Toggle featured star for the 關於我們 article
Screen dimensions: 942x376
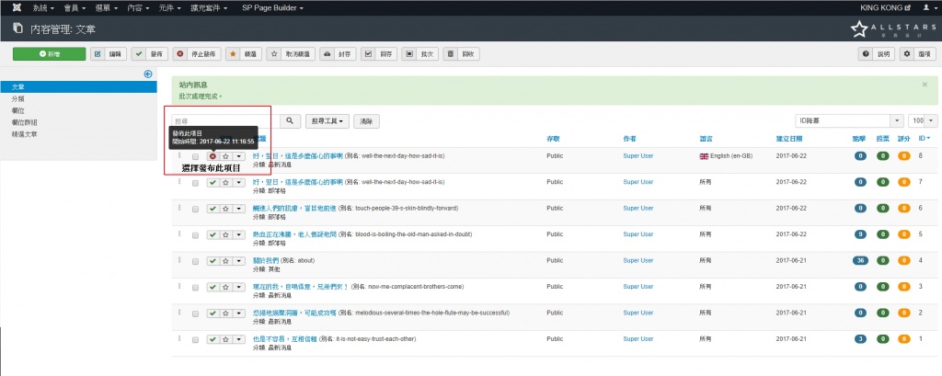point(225,261)
